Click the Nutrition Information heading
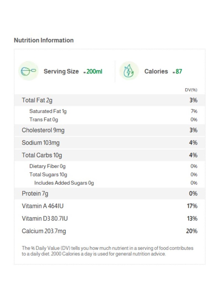This screenshot has height=304, width=221. 44,40
